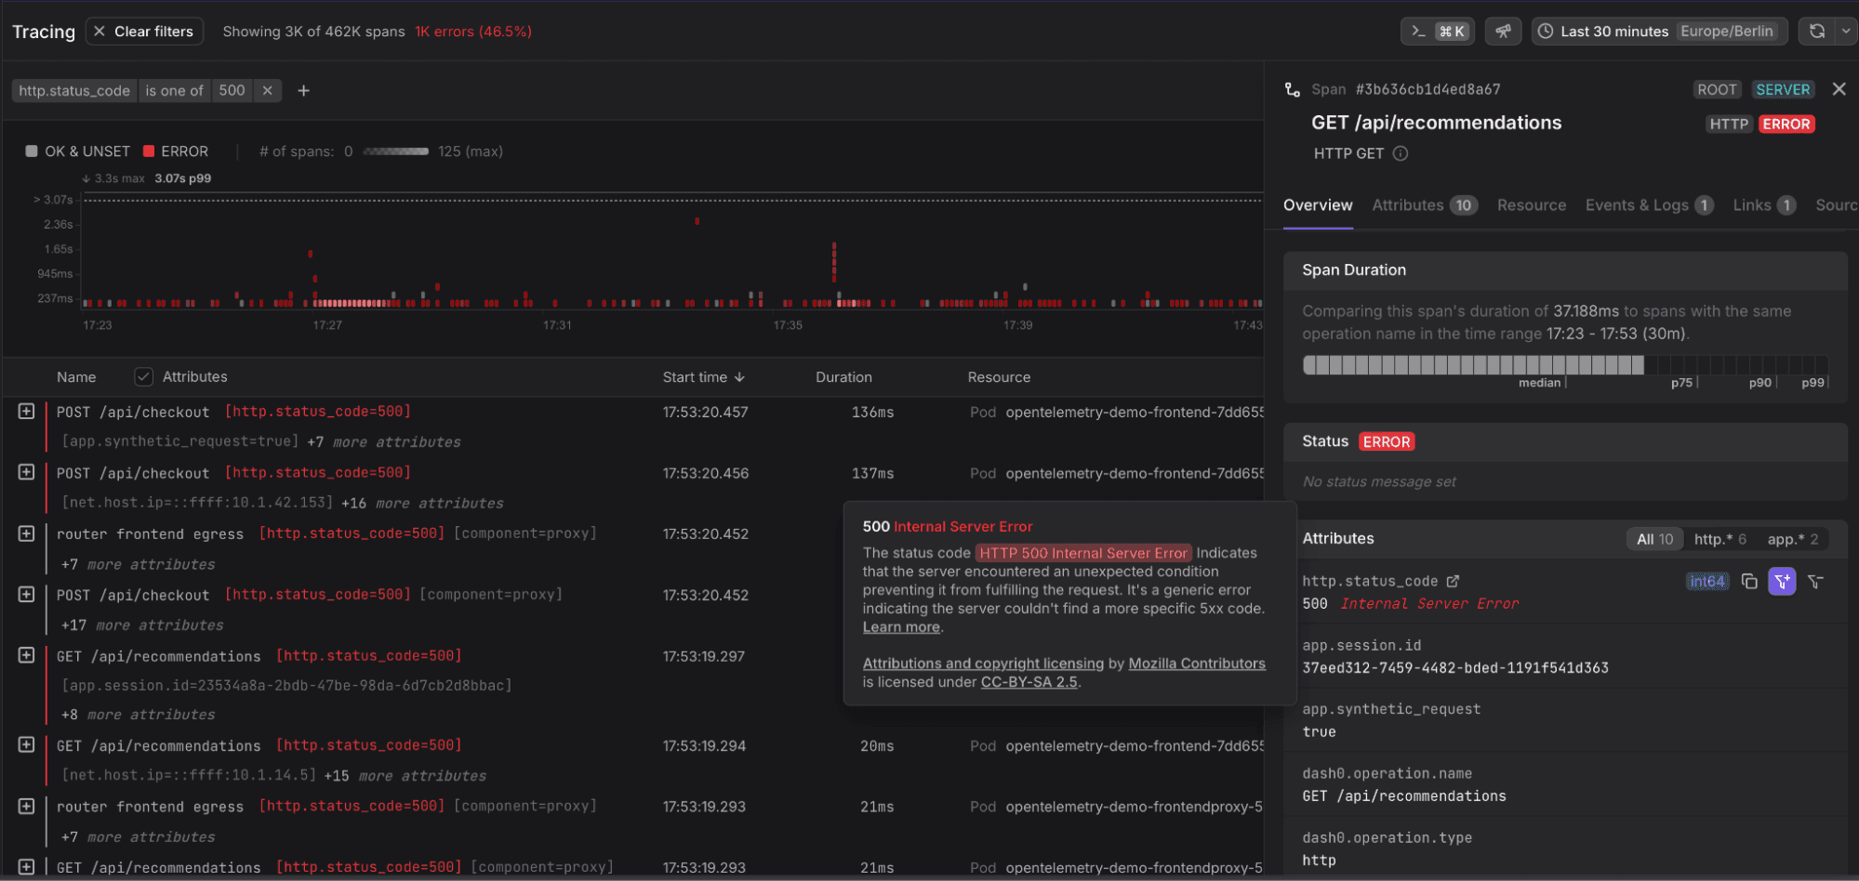
Task: Sort by the Duration column header
Action: (x=843, y=377)
